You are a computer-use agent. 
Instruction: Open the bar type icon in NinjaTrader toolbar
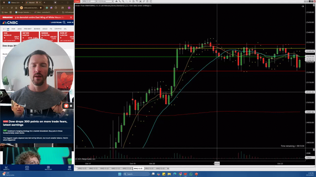pos(116,1)
